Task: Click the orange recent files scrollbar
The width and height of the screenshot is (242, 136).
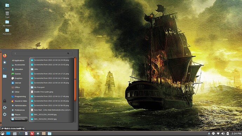Action: point(75,79)
